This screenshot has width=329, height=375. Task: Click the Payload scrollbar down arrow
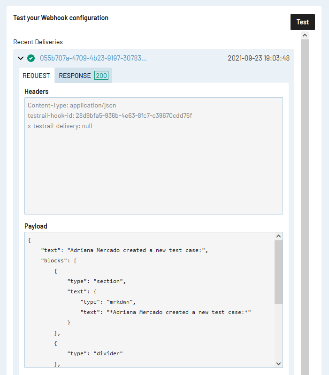coord(278,363)
